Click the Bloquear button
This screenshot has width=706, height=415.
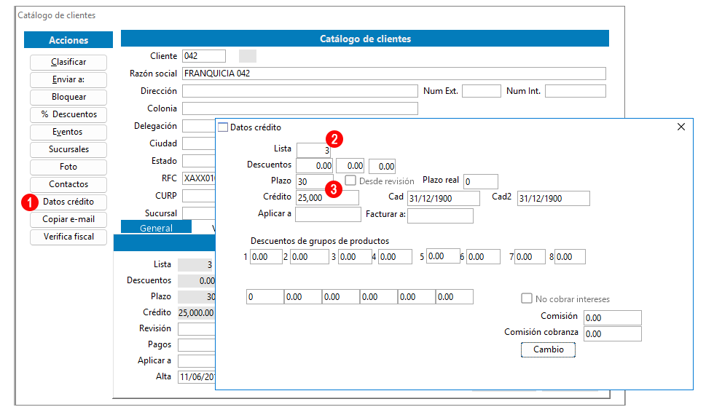[68, 98]
